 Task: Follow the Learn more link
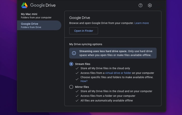[142, 23]
